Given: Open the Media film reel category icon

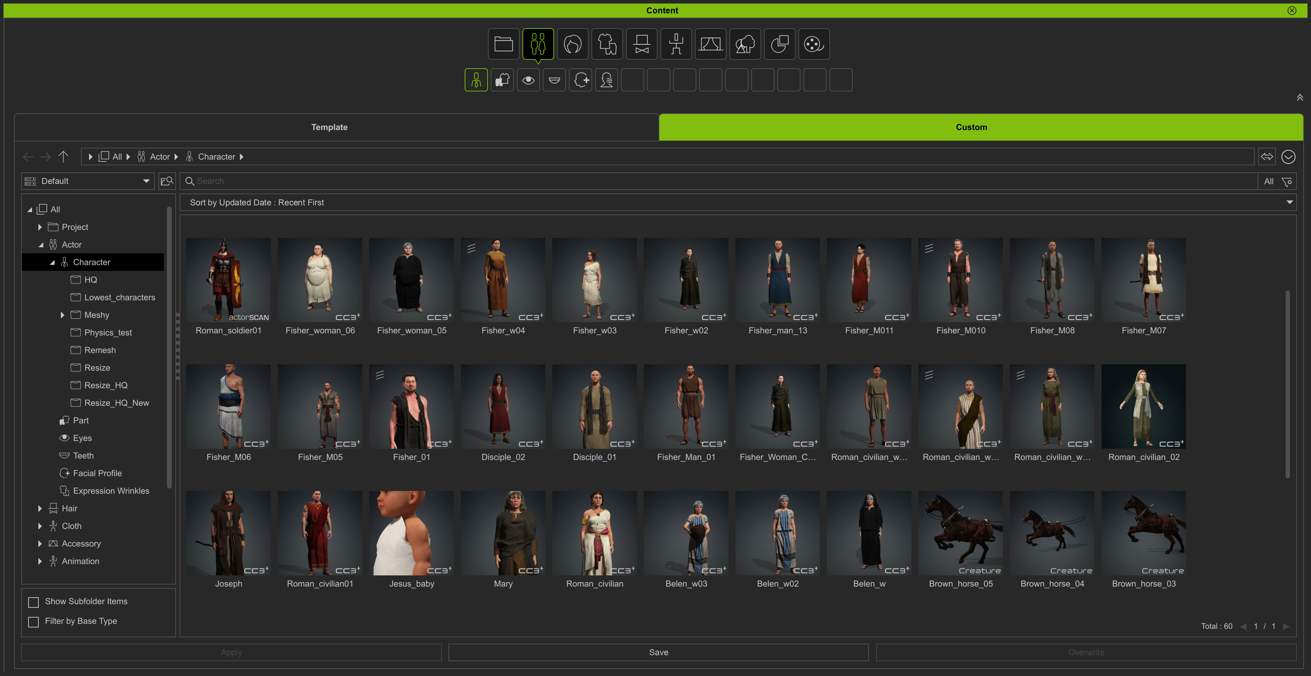Looking at the screenshot, I should 814,44.
